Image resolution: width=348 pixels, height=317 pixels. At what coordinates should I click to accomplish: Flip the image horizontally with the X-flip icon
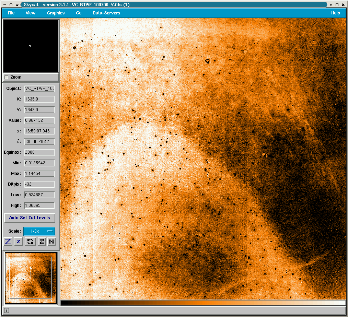coord(42,242)
